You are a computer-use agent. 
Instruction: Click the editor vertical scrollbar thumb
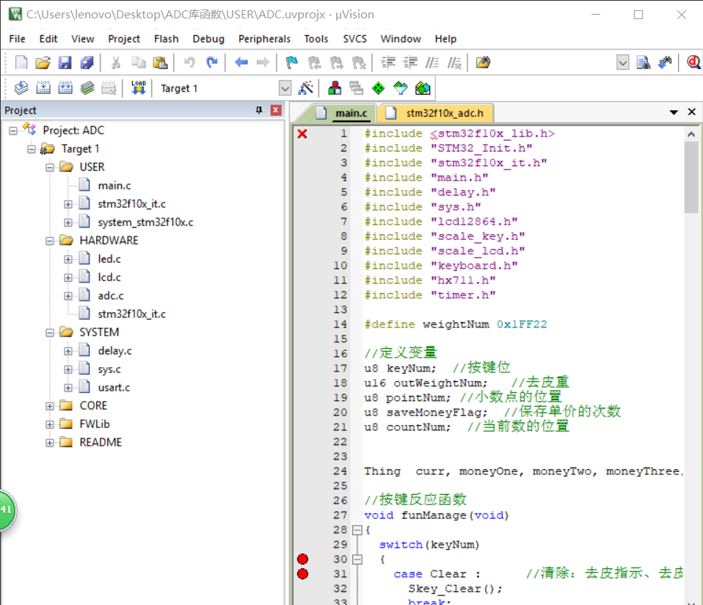[691, 178]
